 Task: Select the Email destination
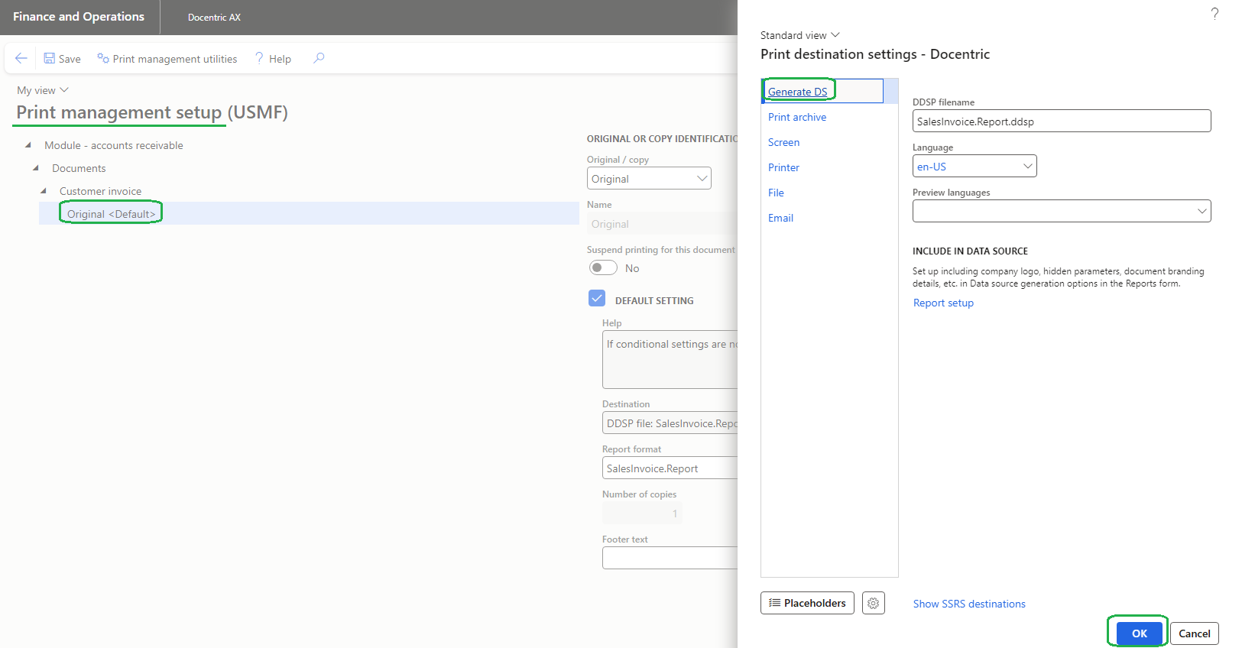pos(780,218)
